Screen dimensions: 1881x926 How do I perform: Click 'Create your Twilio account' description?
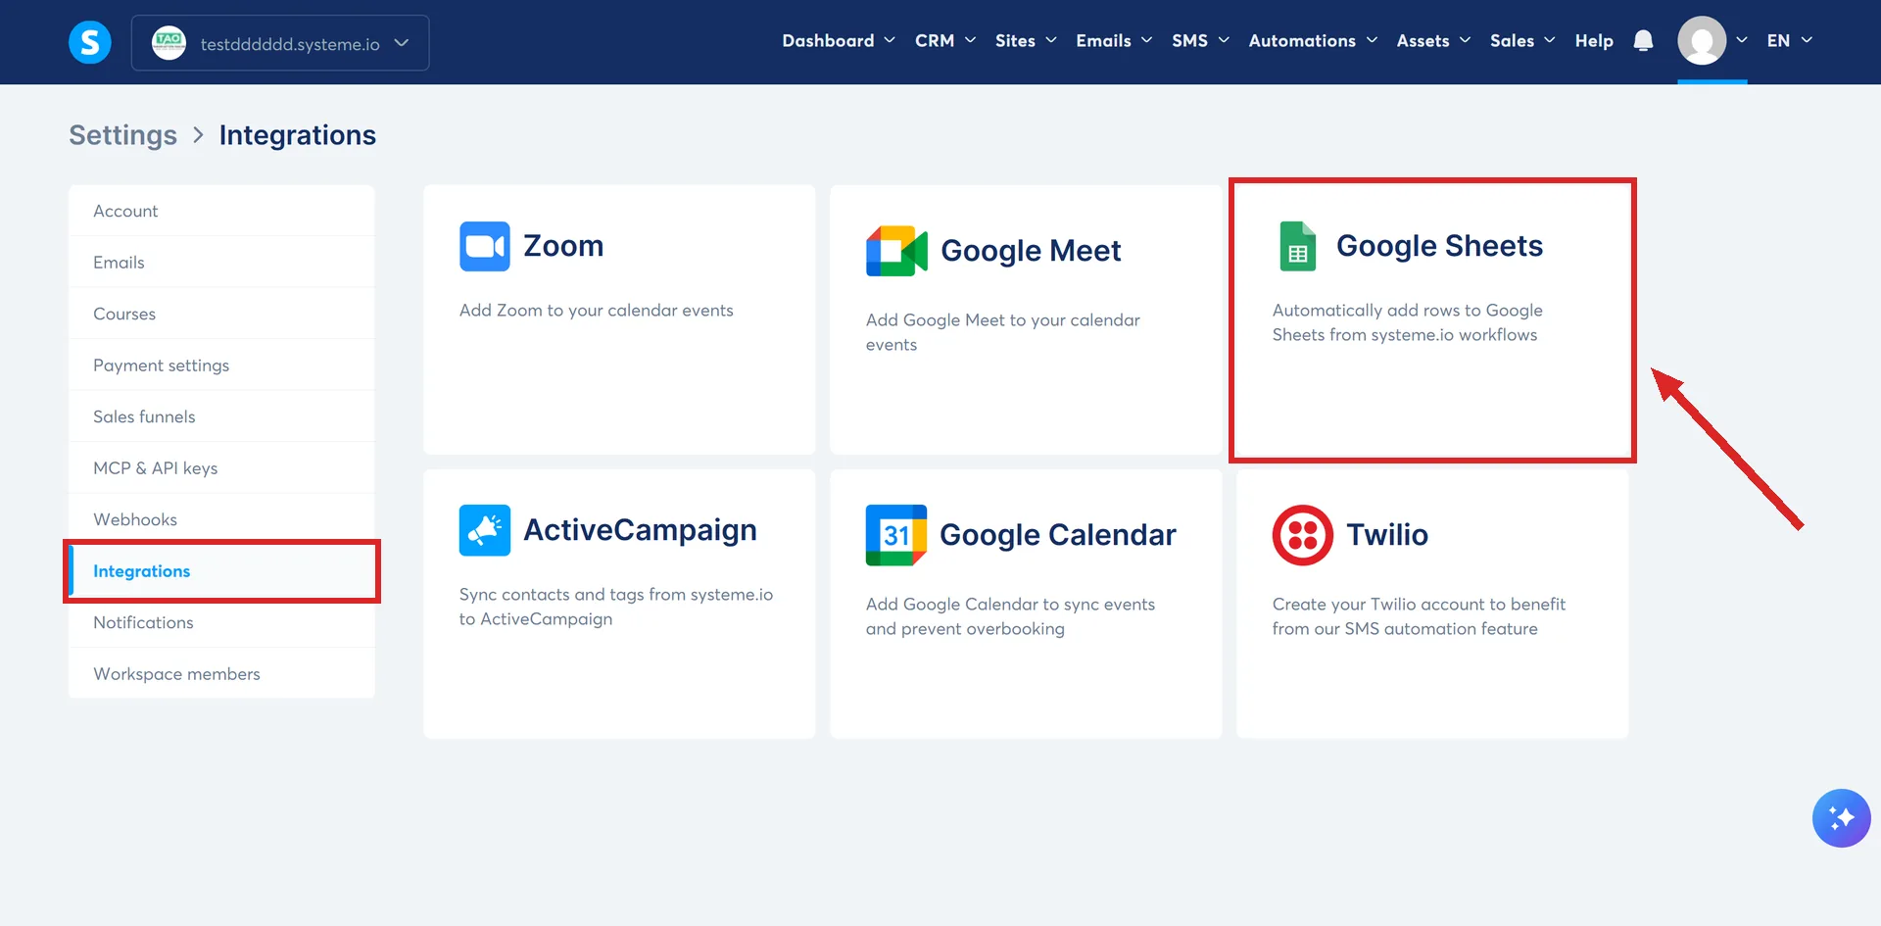coord(1419,616)
